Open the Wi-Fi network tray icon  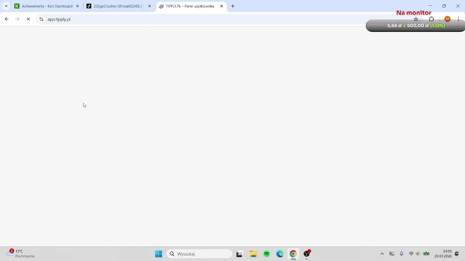pos(411,254)
